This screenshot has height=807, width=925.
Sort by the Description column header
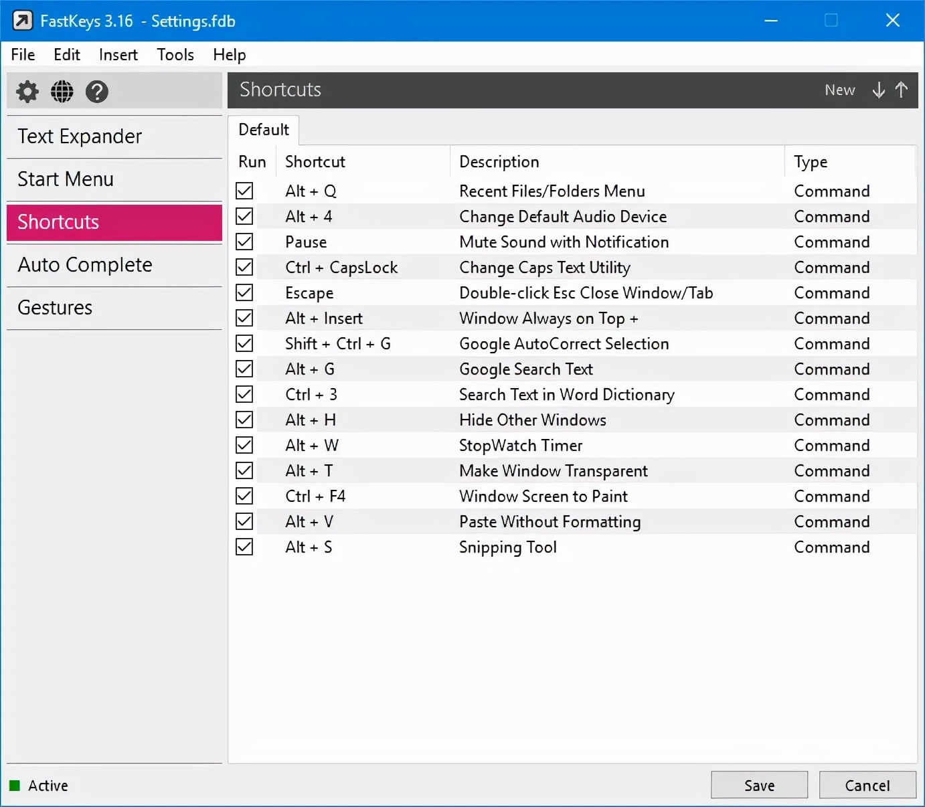point(499,162)
